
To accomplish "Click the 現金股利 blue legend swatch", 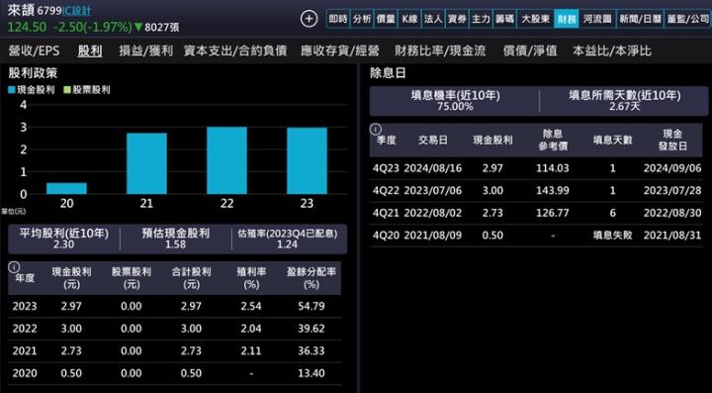I will (12, 90).
